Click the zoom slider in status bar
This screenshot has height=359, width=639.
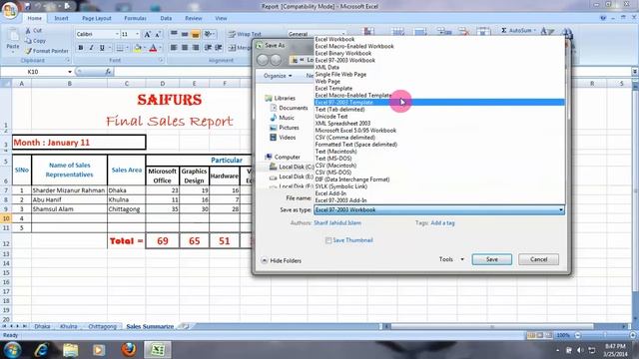(x=605, y=335)
